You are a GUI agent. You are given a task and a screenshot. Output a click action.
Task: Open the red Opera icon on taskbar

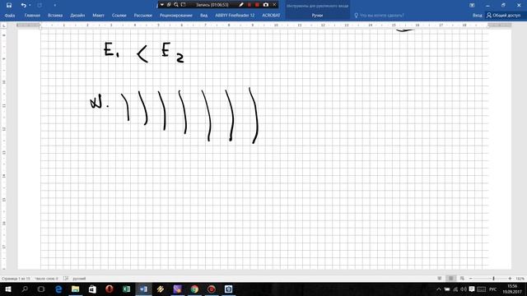coord(110,289)
